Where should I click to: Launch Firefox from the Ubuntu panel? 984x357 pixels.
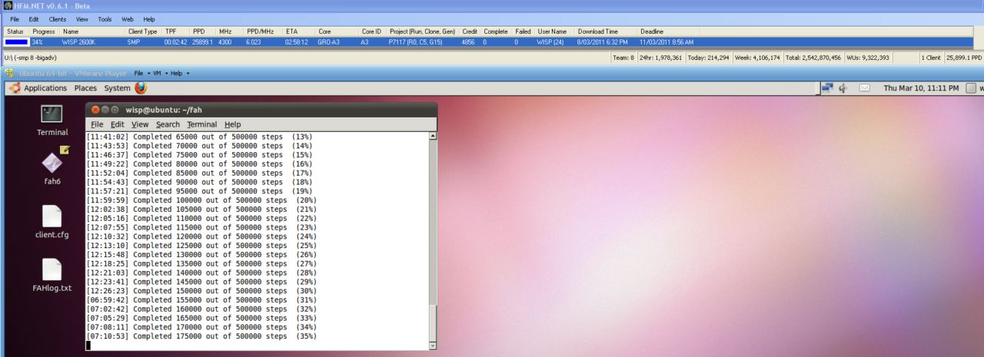[x=141, y=88]
